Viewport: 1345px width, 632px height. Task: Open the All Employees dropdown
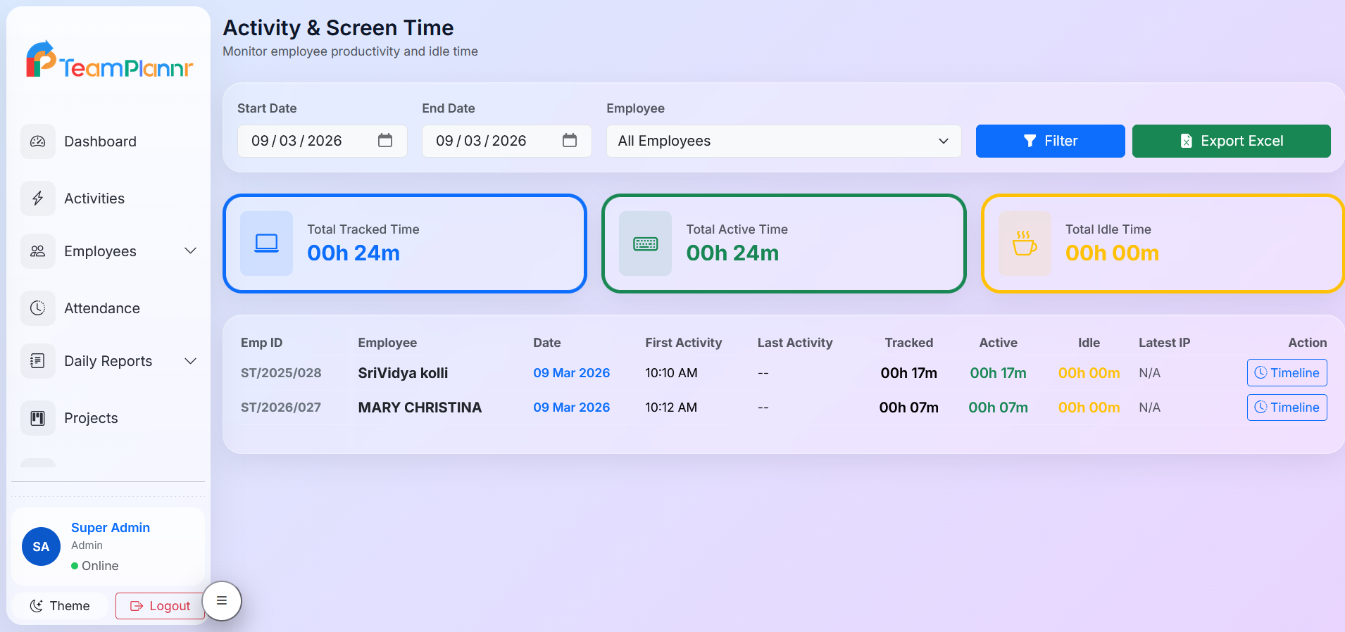[x=783, y=141]
